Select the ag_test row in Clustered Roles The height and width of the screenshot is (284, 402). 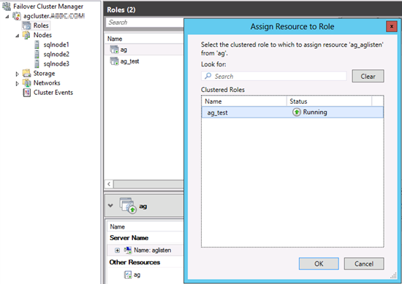[292, 112]
